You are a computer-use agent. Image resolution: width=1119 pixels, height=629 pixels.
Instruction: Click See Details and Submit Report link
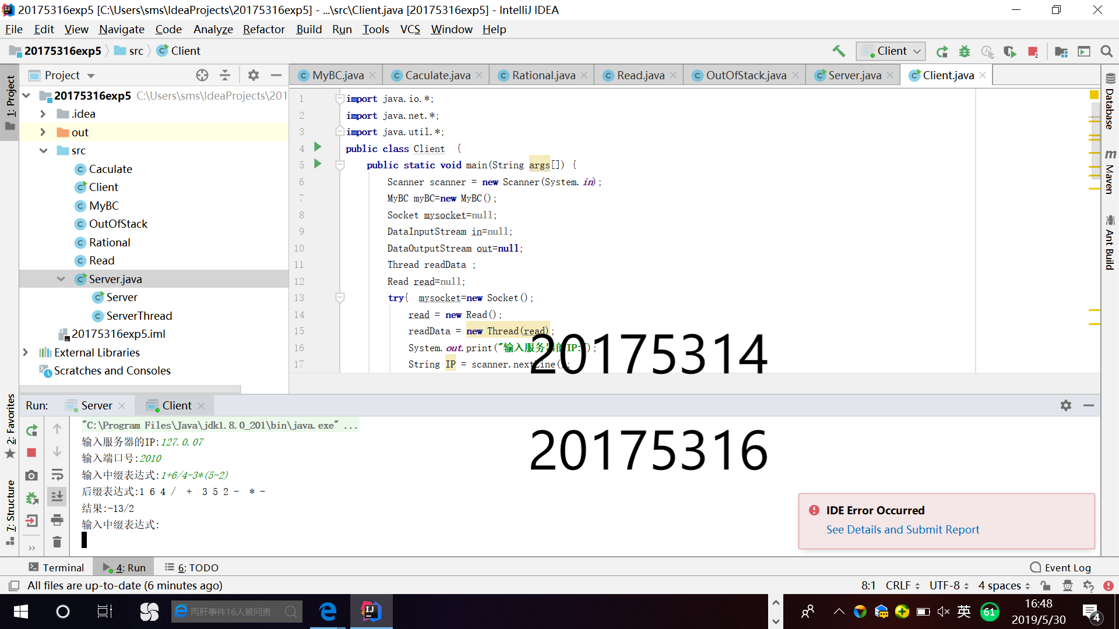pyautogui.click(x=902, y=529)
